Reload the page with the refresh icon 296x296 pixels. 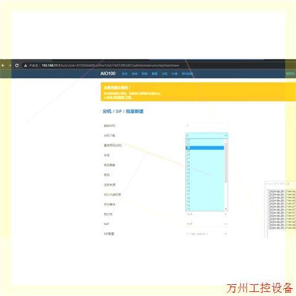tap(17, 65)
